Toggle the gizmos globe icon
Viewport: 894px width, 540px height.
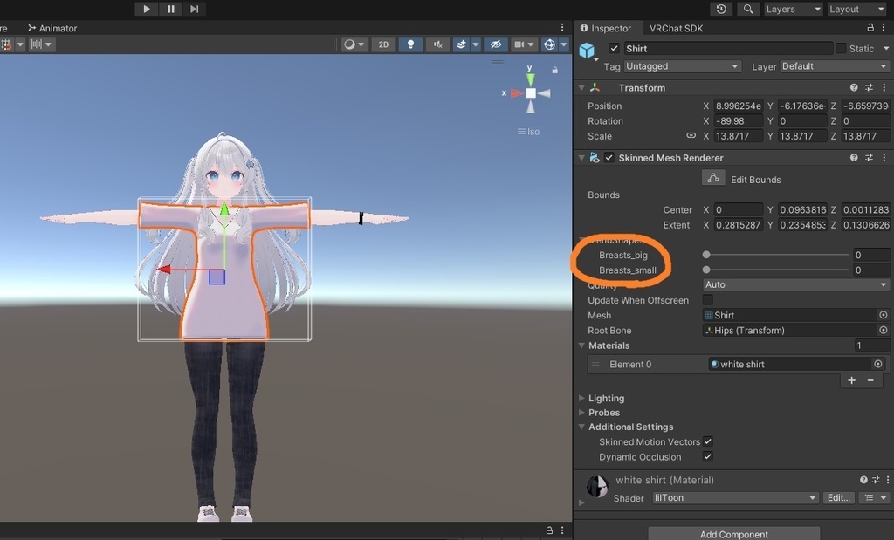550,44
